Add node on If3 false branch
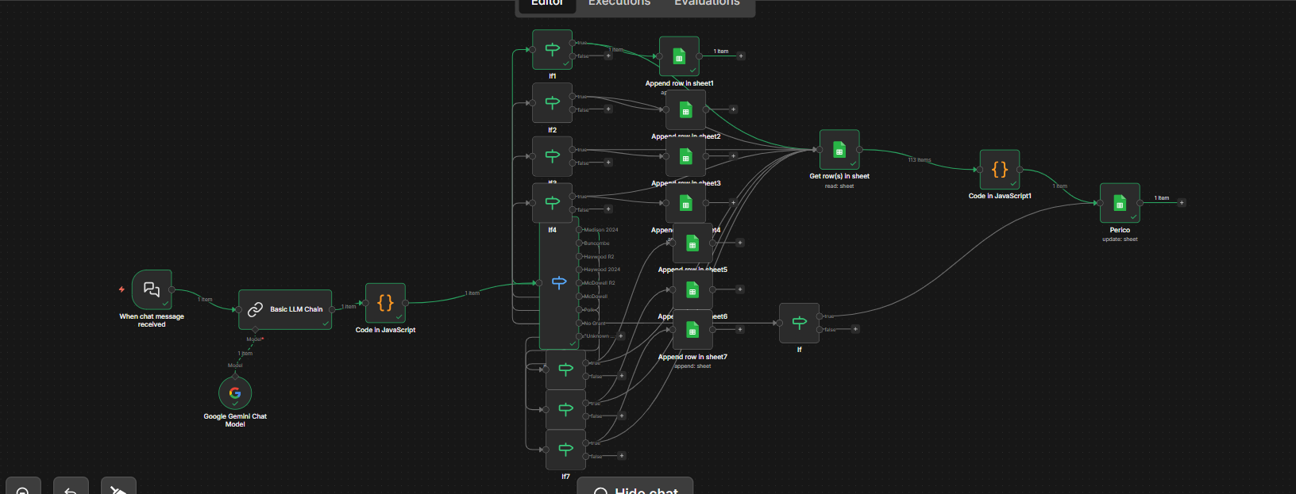 (608, 163)
